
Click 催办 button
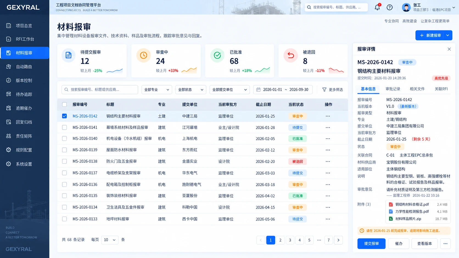coord(399,243)
